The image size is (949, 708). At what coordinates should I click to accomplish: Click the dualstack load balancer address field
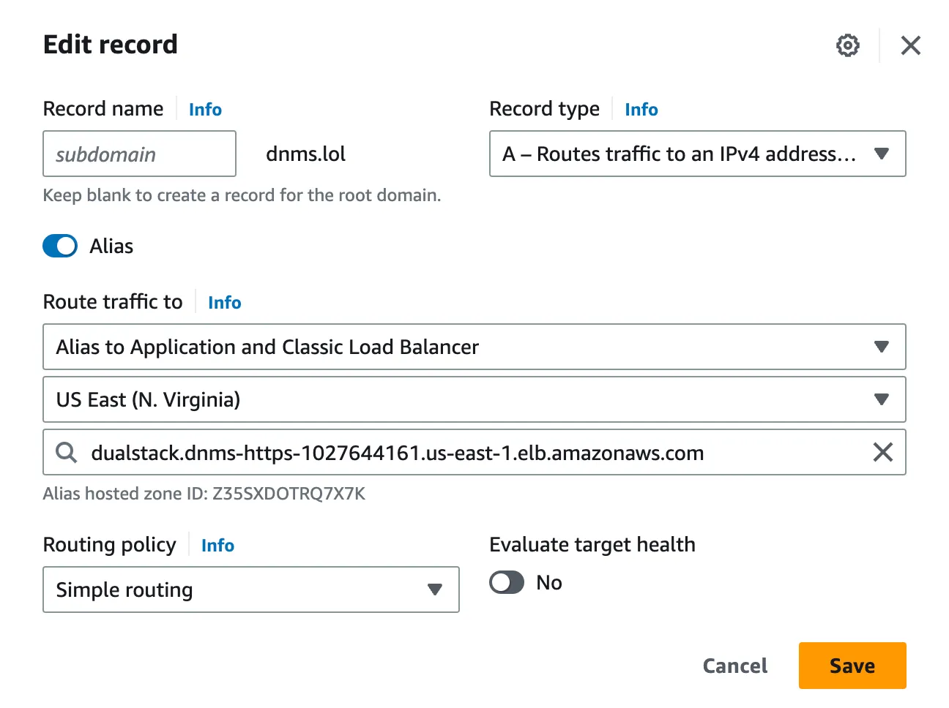click(469, 453)
